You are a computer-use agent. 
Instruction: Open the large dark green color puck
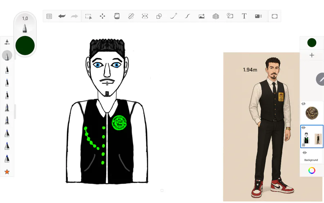pyautogui.click(x=25, y=45)
